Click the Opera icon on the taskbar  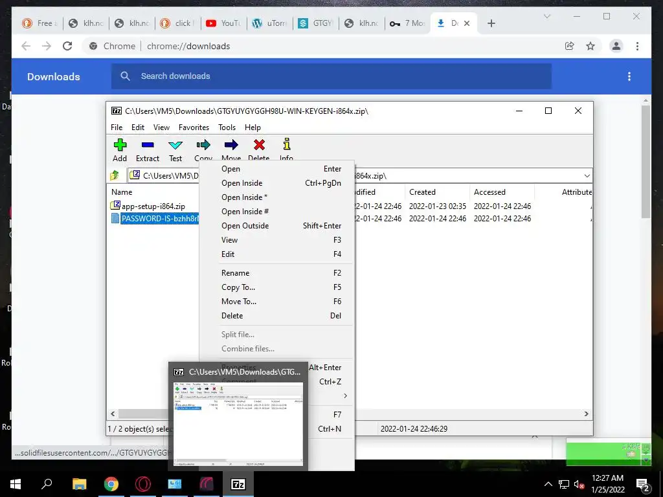coord(143,484)
